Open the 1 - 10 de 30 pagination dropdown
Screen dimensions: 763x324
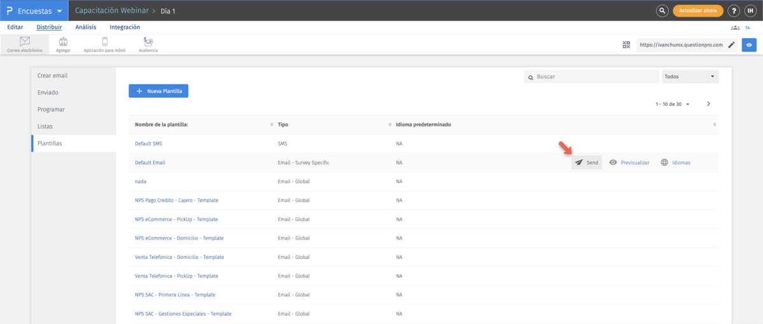[673, 104]
